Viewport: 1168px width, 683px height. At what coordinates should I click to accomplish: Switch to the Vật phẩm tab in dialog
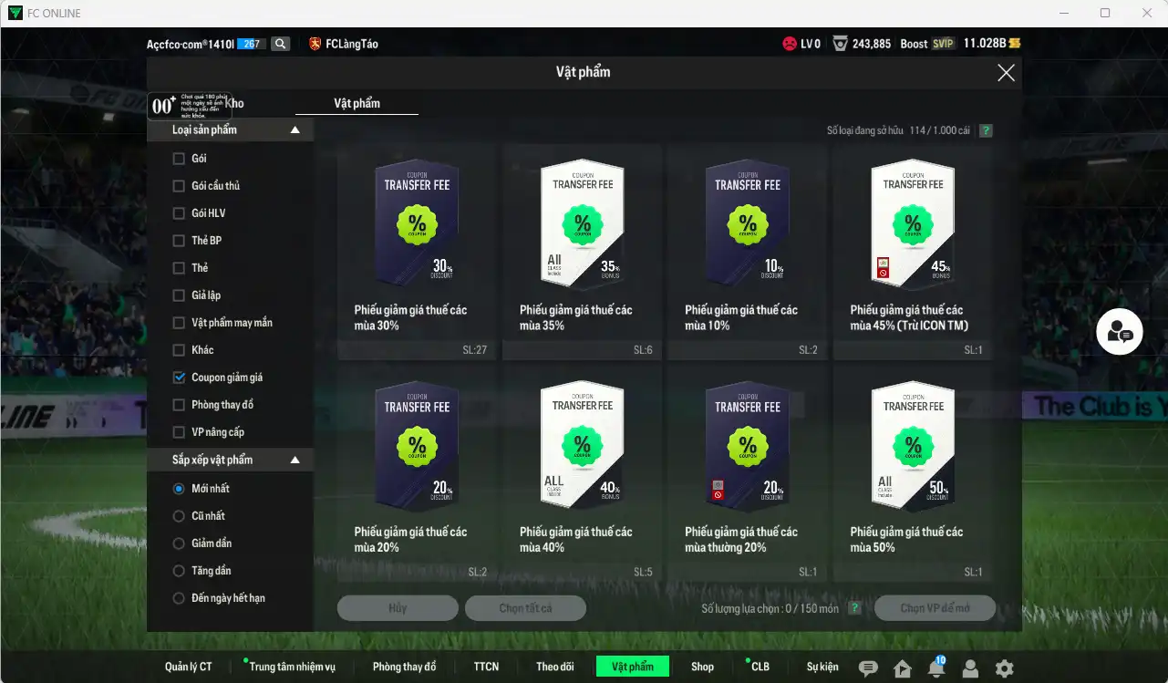(x=357, y=103)
